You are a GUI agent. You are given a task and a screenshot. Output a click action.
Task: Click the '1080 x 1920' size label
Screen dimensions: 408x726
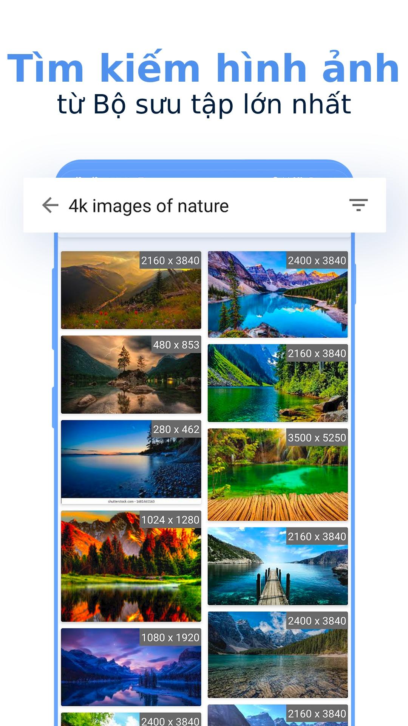[170, 638]
